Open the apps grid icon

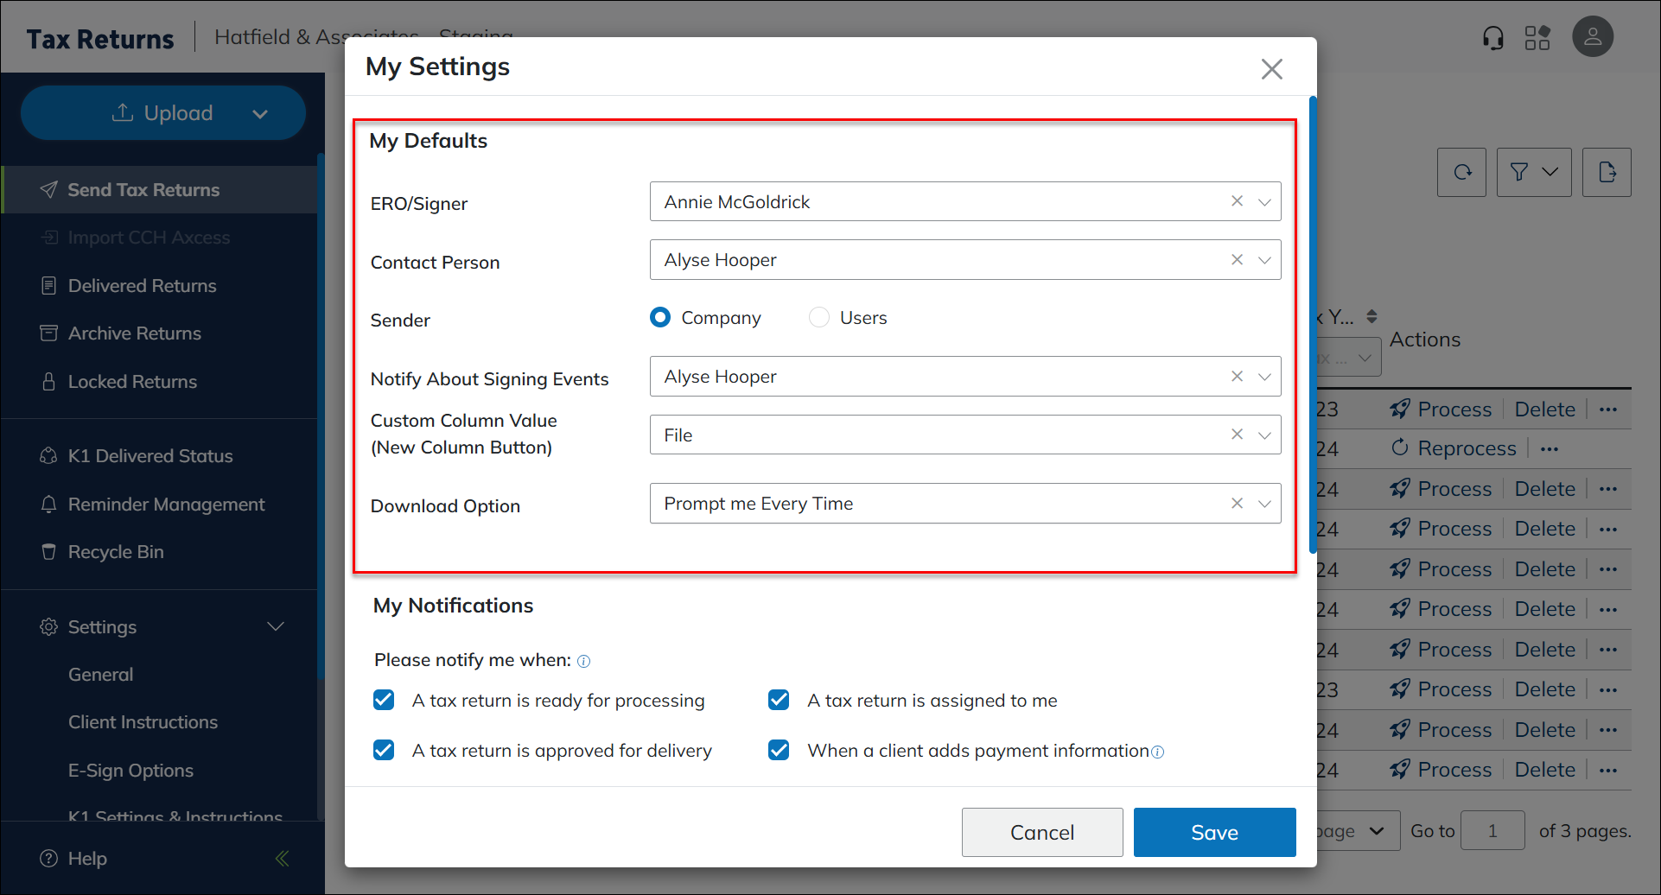[x=1537, y=38]
